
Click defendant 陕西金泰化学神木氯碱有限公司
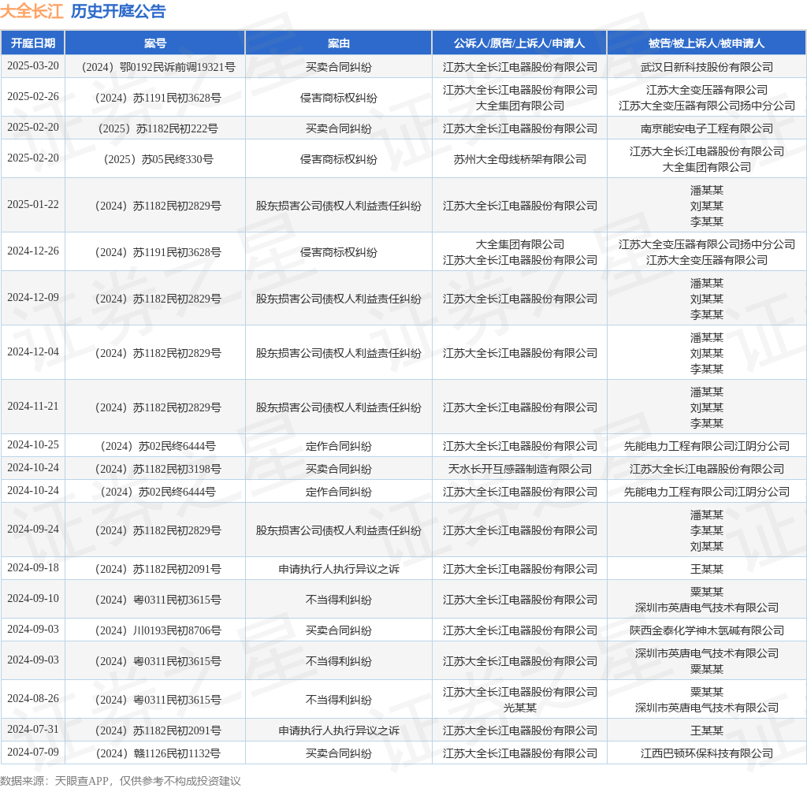click(707, 630)
